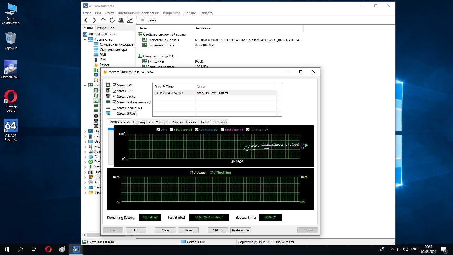Show hidden tray icons chevron

click(392, 249)
